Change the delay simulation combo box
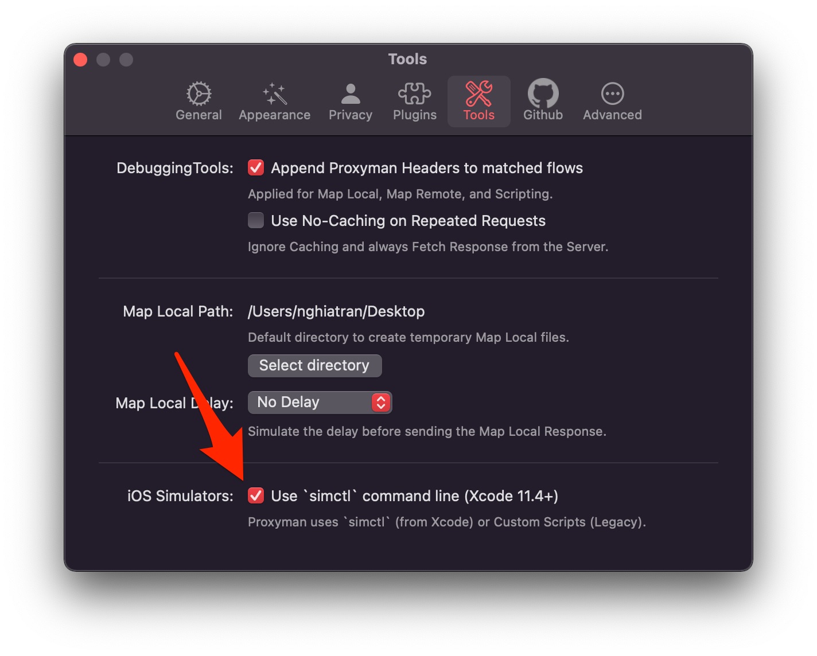Screen dimensions: 817x656 pyautogui.click(x=320, y=402)
